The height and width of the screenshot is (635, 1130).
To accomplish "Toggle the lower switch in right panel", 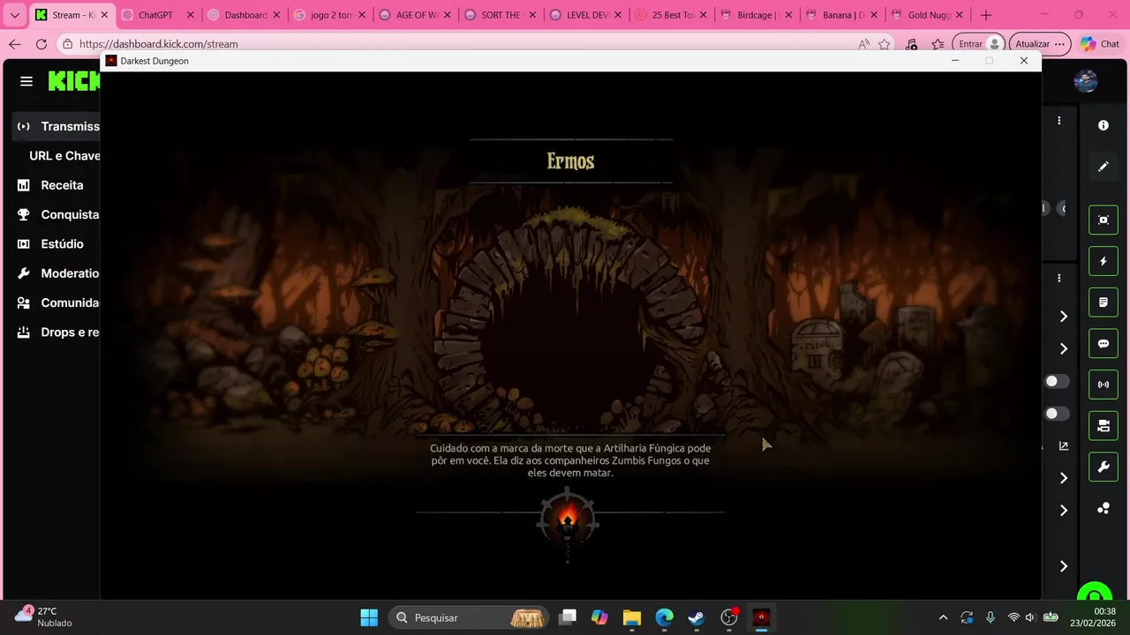I will click(1057, 414).
